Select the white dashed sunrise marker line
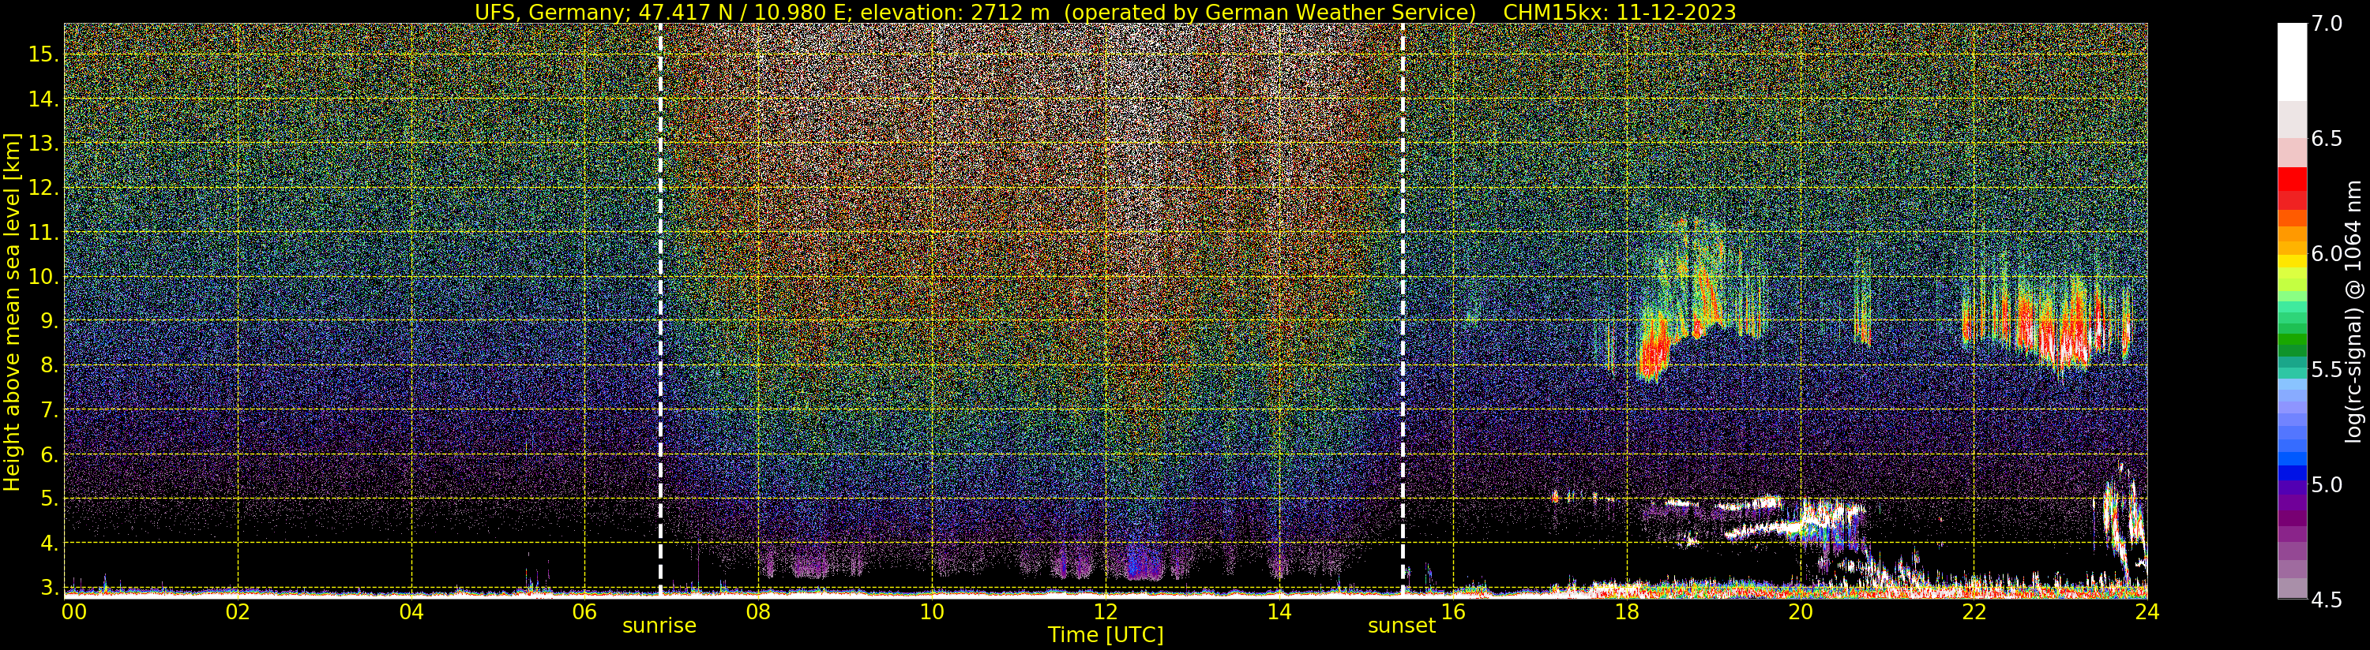The height and width of the screenshot is (650, 2370). click(660, 309)
